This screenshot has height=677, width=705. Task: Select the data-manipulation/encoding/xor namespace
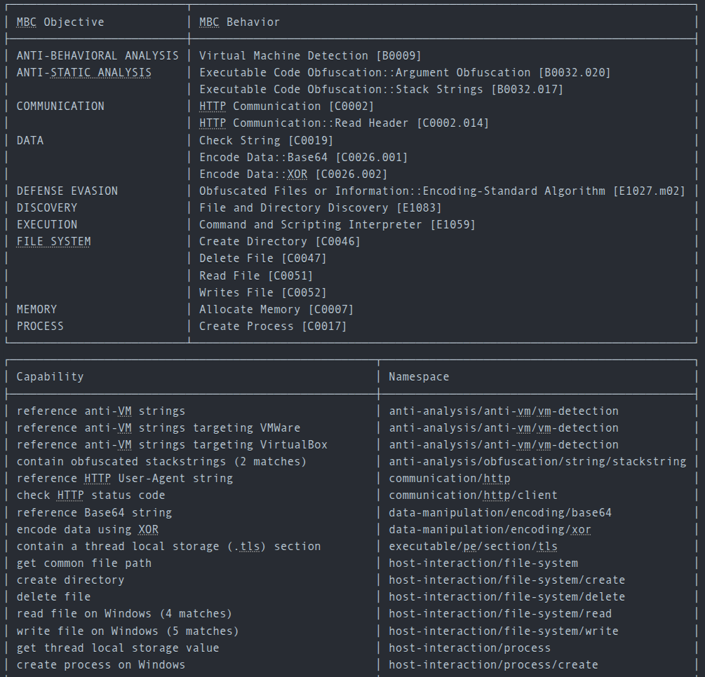[x=490, y=530]
